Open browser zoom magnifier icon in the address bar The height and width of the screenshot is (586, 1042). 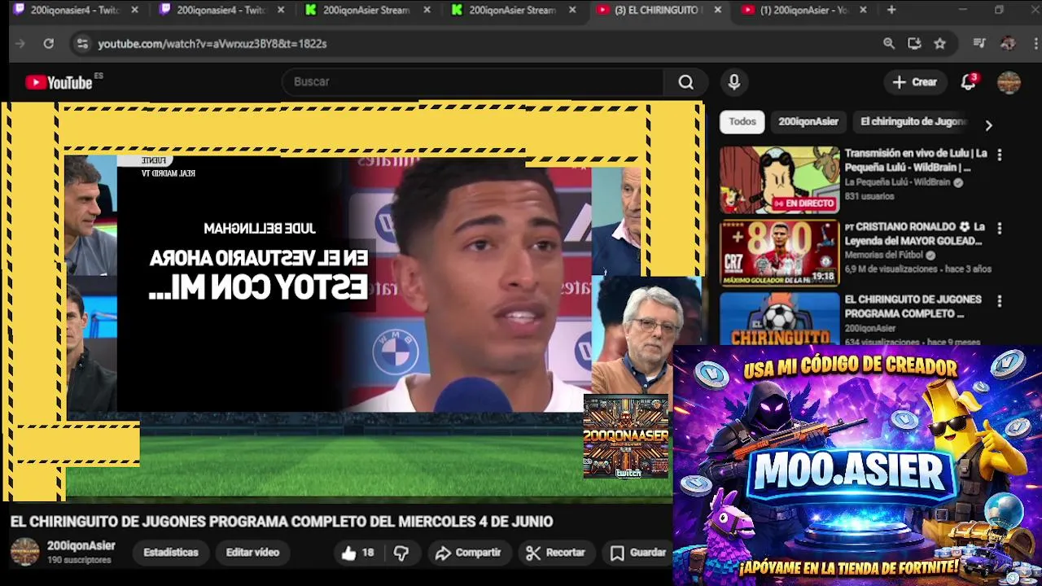click(x=889, y=43)
